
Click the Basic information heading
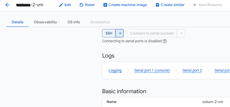pyautogui.click(x=124, y=91)
